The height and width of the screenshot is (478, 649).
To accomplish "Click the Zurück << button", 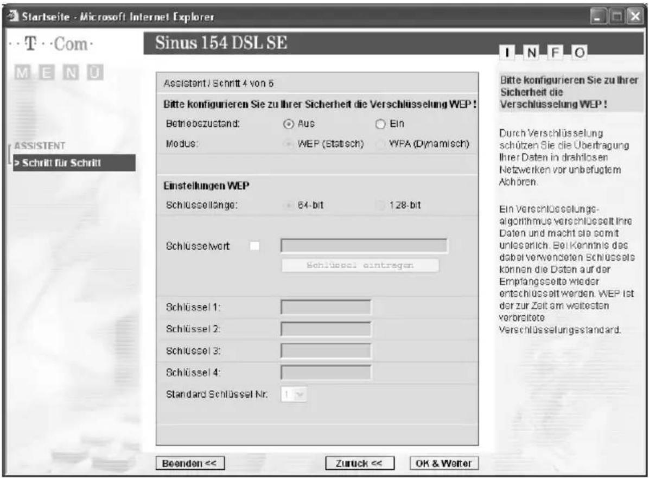I will point(360,463).
